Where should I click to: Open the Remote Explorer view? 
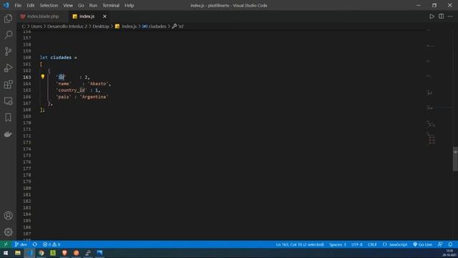pyautogui.click(x=8, y=101)
